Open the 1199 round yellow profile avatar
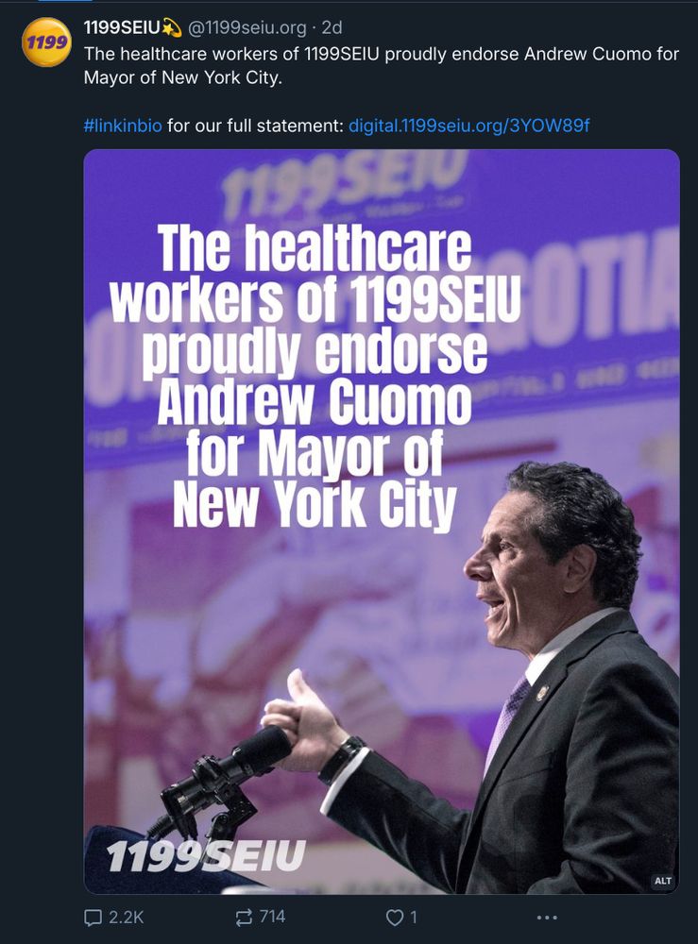 pyautogui.click(x=46, y=42)
